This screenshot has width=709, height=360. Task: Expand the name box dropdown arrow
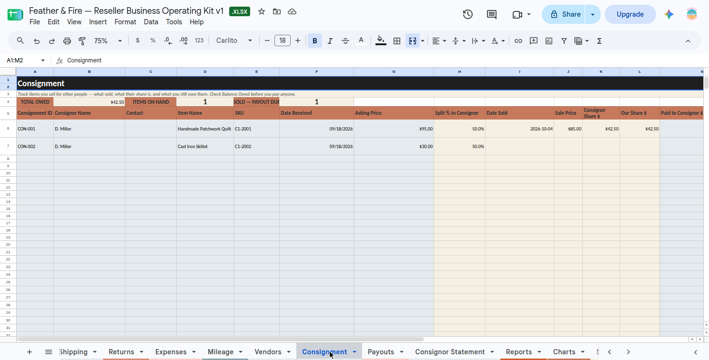tap(43, 60)
